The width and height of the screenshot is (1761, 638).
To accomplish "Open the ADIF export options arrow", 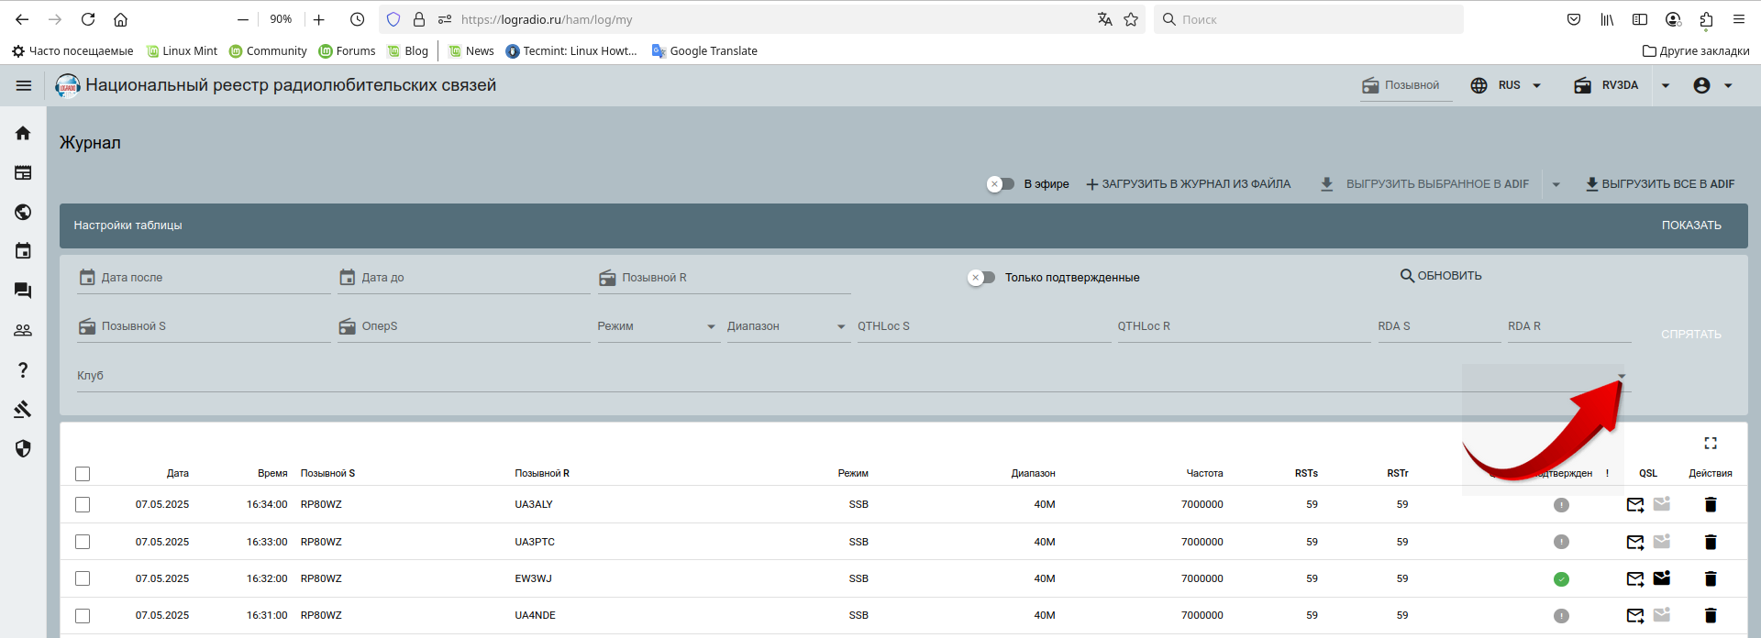I will pos(1556,184).
